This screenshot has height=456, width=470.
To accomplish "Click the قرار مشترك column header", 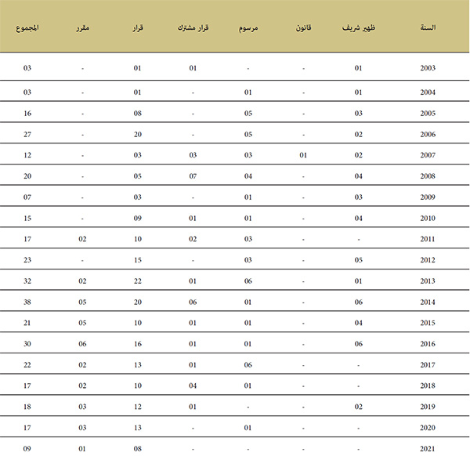I will pyautogui.click(x=193, y=28).
